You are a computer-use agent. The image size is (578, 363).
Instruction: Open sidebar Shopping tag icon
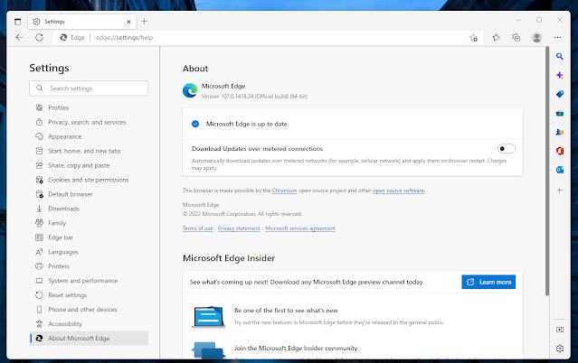pyautogui.click(x=560, y=94)
